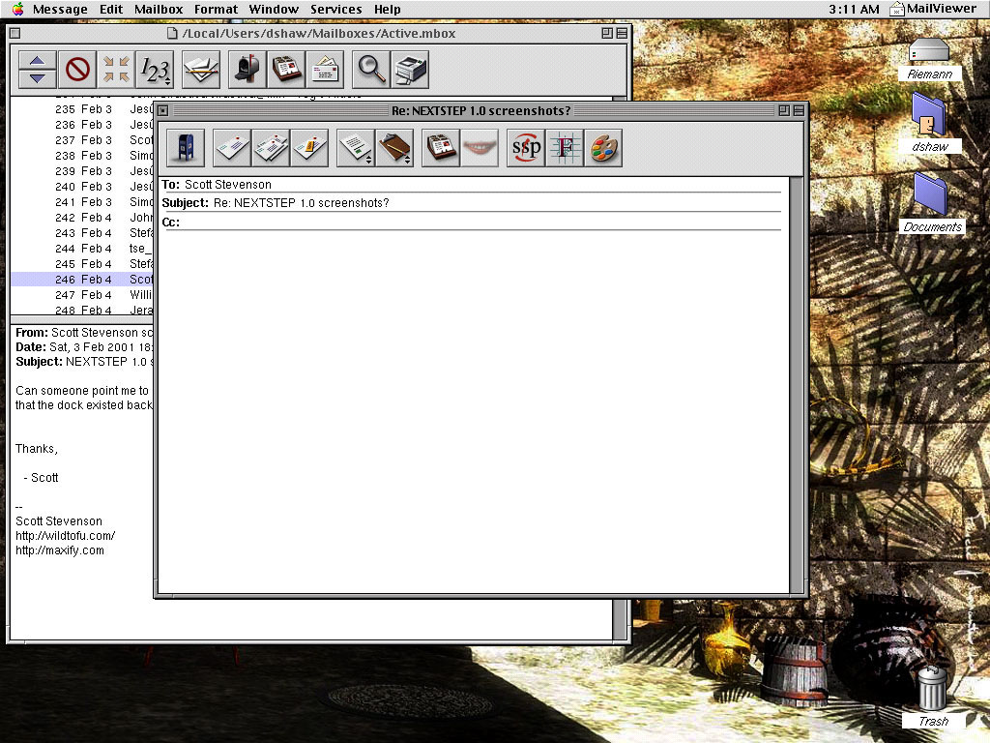
Task: Open the Mailbox menu
Action: click(159, 9)
